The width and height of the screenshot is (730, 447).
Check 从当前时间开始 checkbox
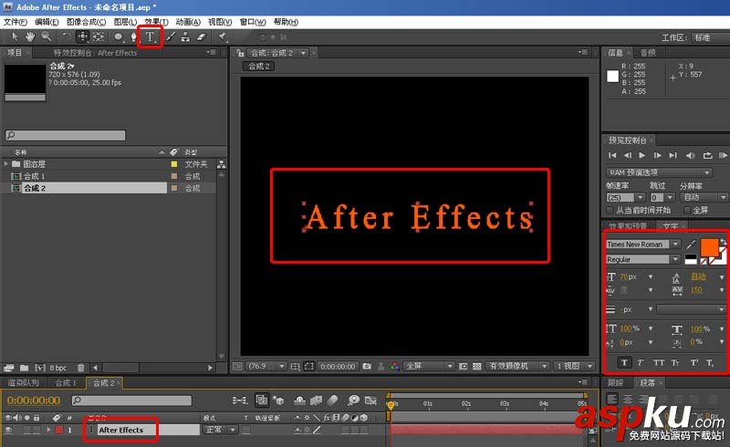pyautogui.click(x=610, y=211)
